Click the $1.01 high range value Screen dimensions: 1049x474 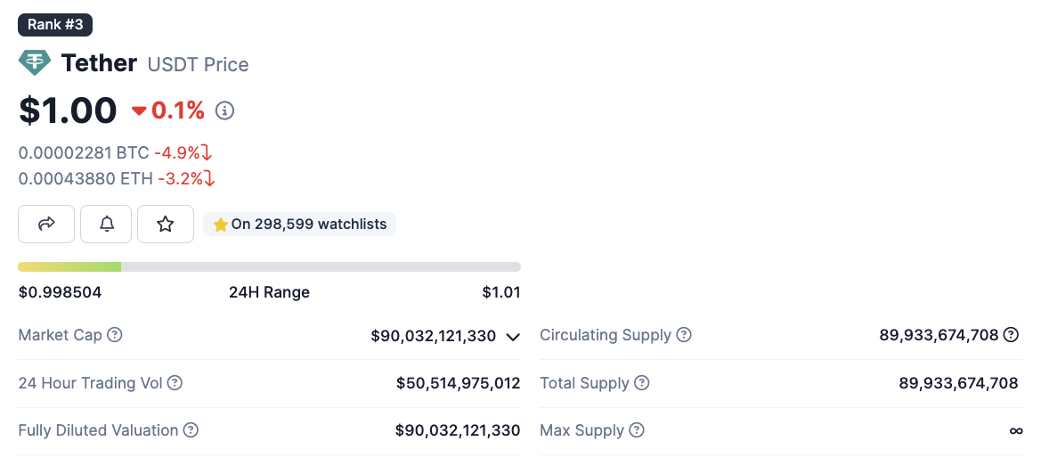501,292
